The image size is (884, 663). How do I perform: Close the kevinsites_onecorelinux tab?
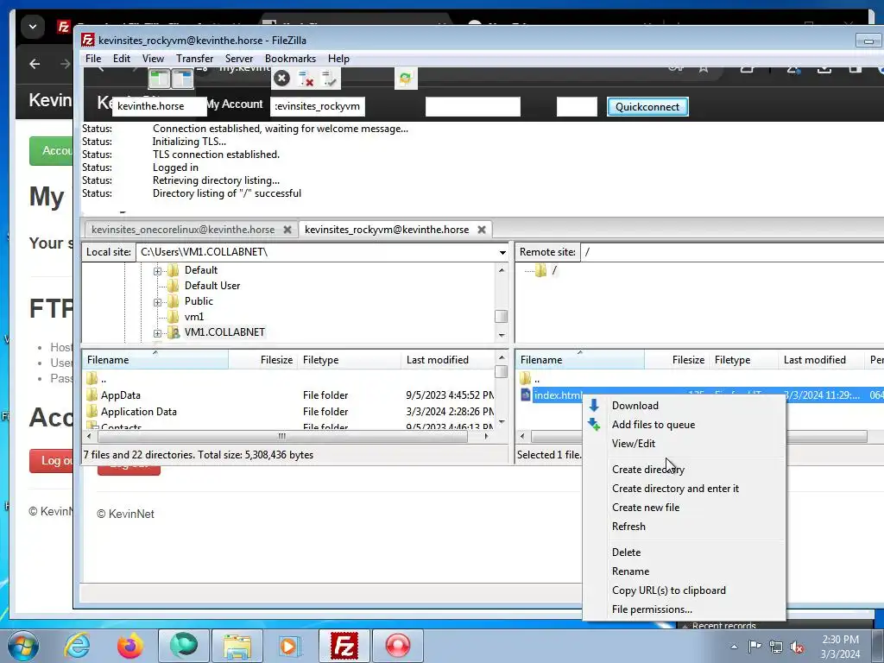coord(287,230)
